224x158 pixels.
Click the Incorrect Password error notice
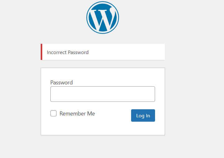[x=68, y=52]
